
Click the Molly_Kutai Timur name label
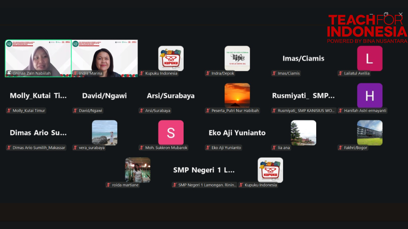click(29, 111)
